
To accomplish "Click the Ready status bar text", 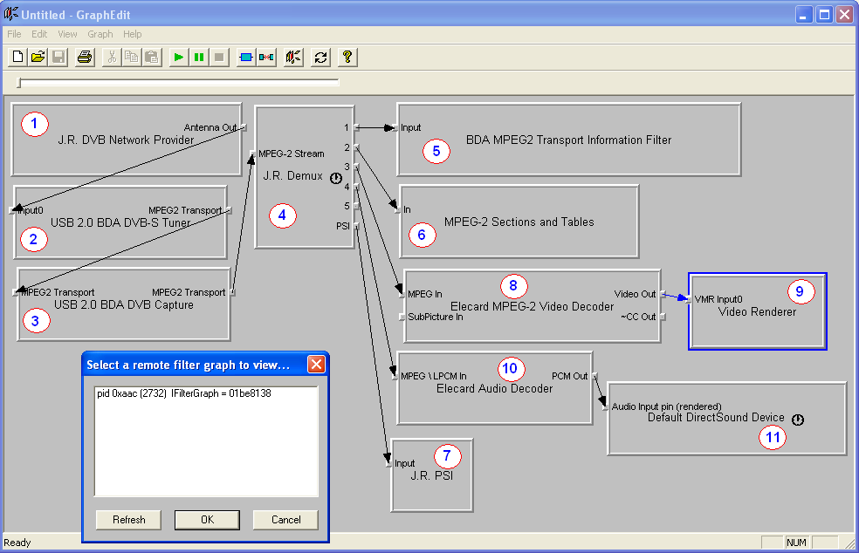I will tap(17, 543).
